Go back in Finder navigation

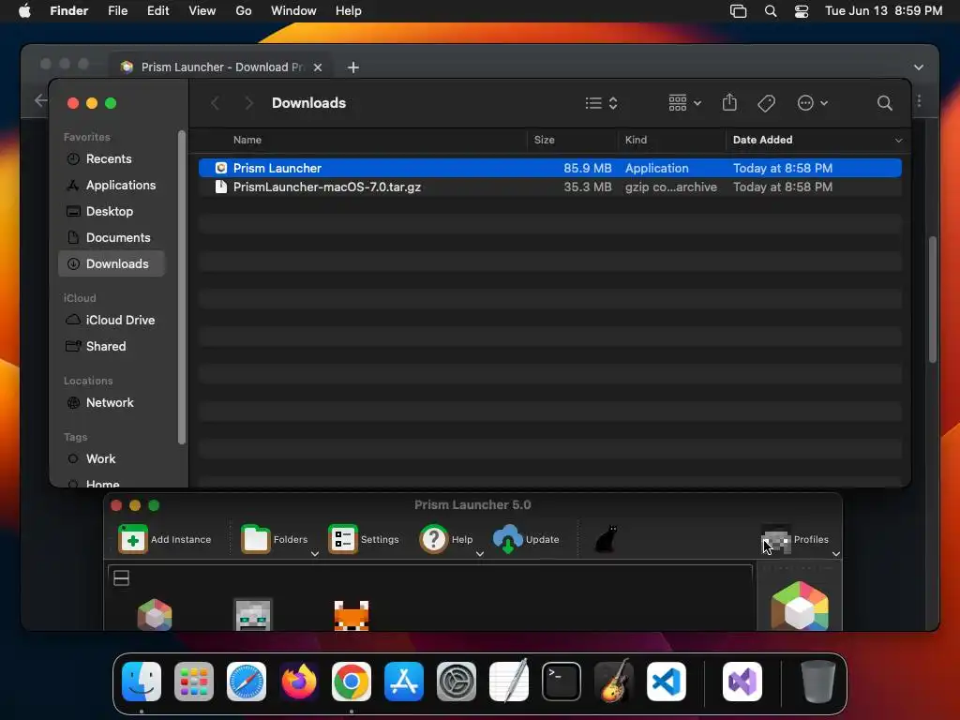pos(215,103)
